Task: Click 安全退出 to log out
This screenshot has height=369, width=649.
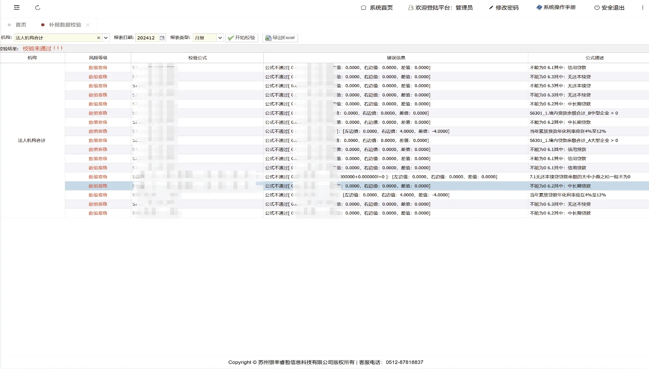Action: (x=609, y=7)
